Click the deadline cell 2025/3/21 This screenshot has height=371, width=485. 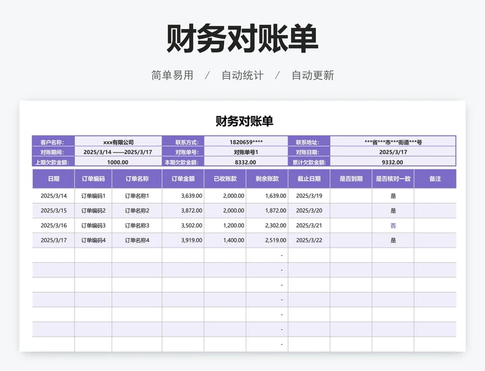(309, 226)
